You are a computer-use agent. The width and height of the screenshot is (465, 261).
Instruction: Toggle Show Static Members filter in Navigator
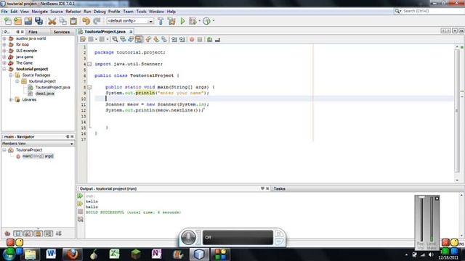[x=28, y=233]
